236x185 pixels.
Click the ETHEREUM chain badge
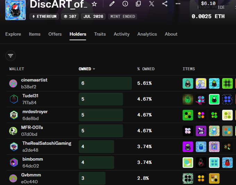click(x=44, y=16)
